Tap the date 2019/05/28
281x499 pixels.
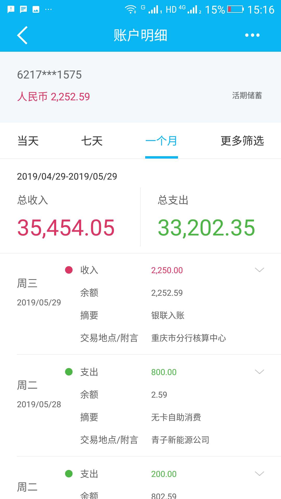point(39,404)
